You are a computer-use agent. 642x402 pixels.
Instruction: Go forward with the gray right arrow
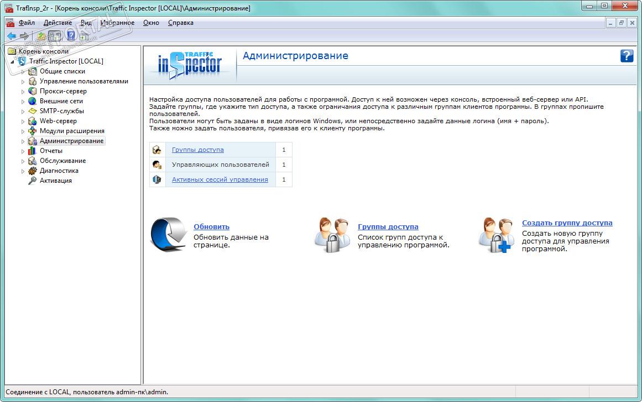coord(24,36)
